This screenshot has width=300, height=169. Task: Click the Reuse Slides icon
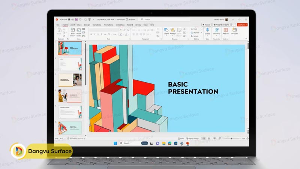(x=79, y=32)
